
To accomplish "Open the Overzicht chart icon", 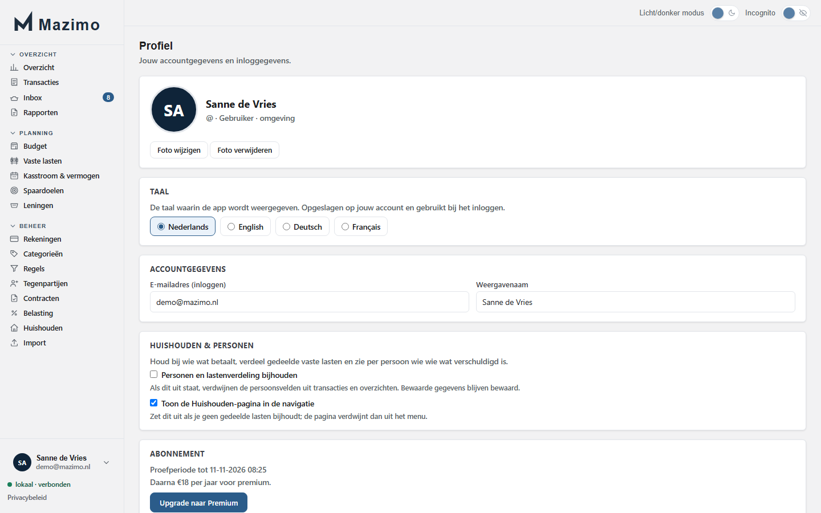I will (x=14, y=67).
